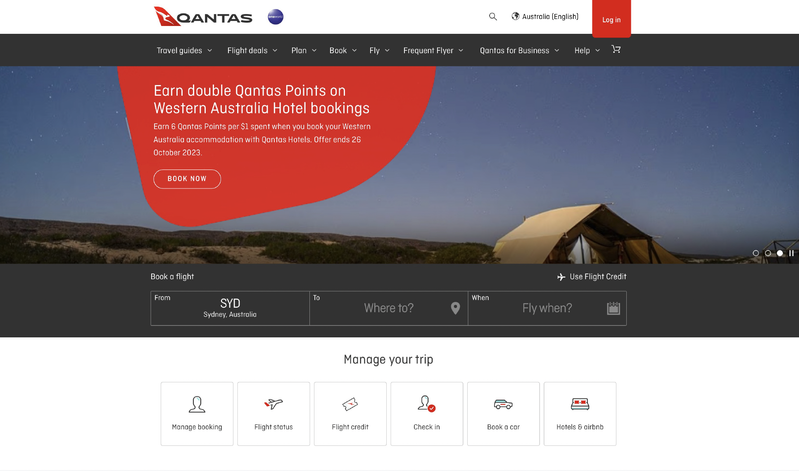This screenshot has height=471, width=799.
Task: Click the 'Where to?' destination field
Action: [x=389, y=309]
